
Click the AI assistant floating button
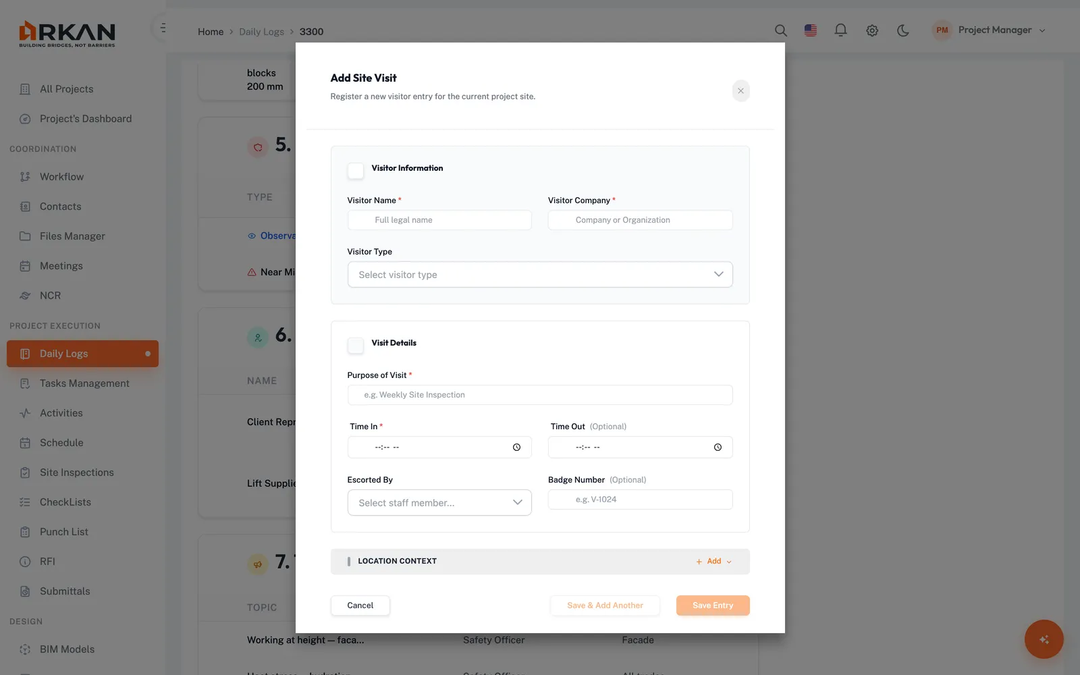tap(1044, 639)
